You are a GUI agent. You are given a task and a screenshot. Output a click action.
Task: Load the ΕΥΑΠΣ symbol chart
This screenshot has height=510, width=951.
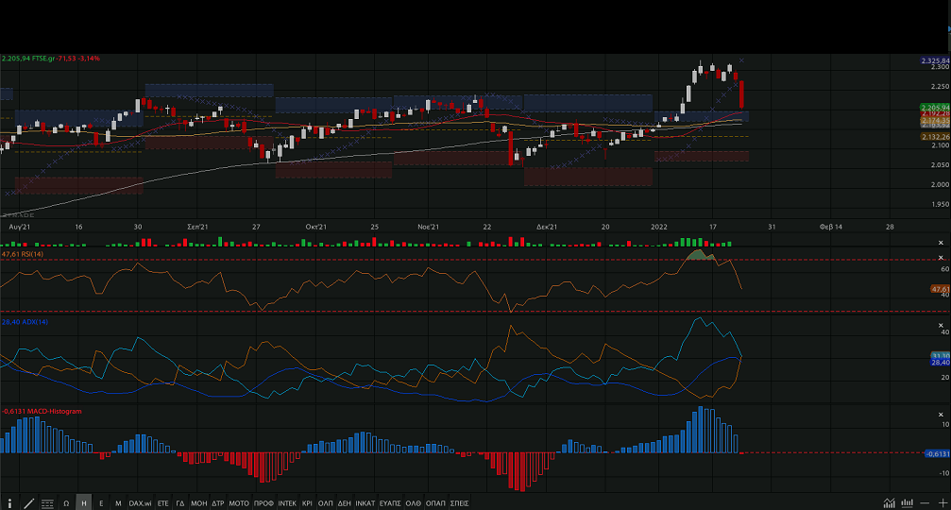(390, 503)
